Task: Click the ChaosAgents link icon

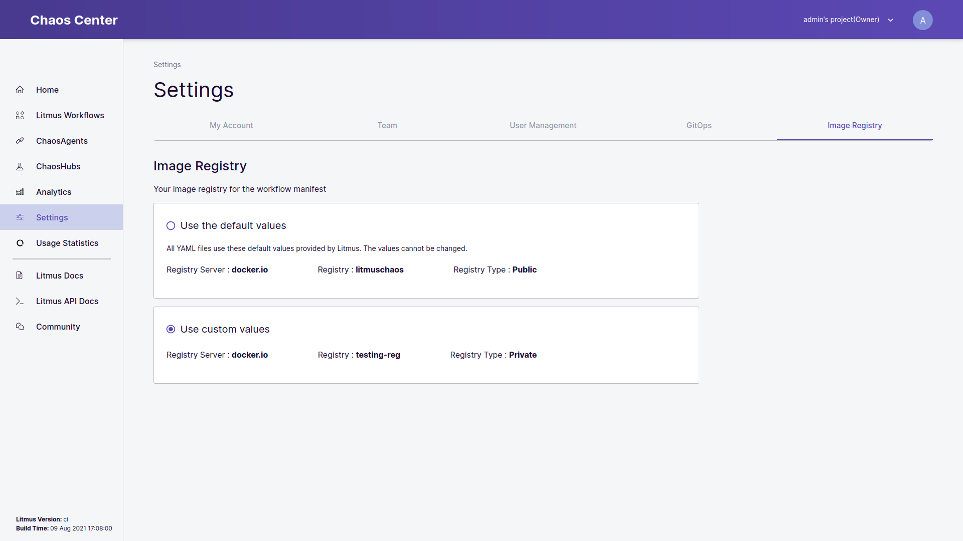Action: tap(20, 141)
